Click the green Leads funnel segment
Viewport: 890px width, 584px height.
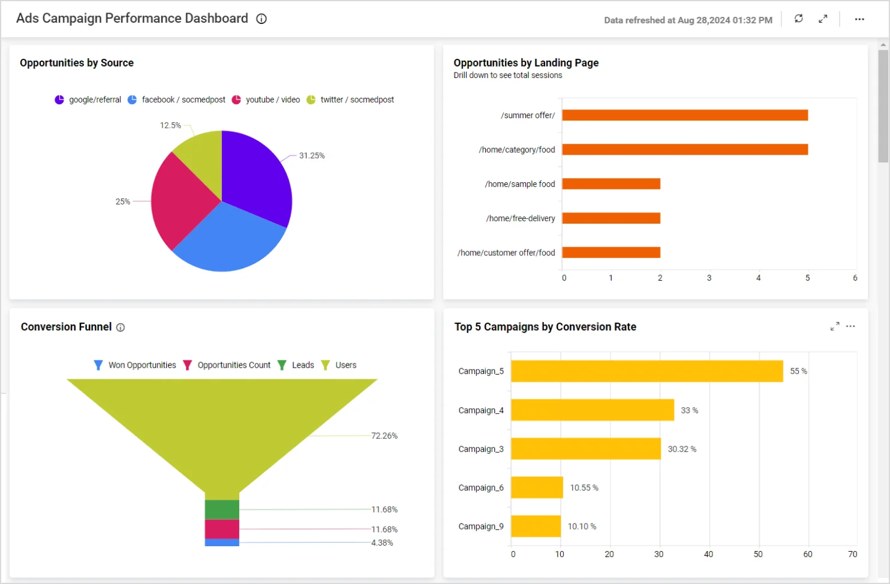click(x=222, y=510)
